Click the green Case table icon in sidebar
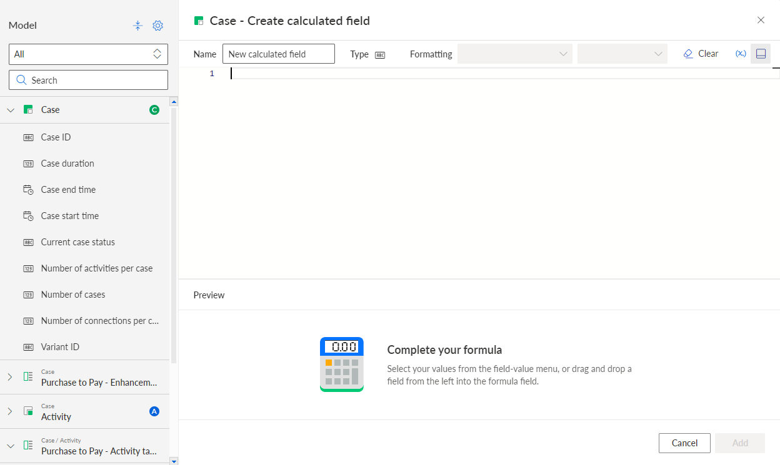This screenshot has height=465, width=780. point(28,110)
